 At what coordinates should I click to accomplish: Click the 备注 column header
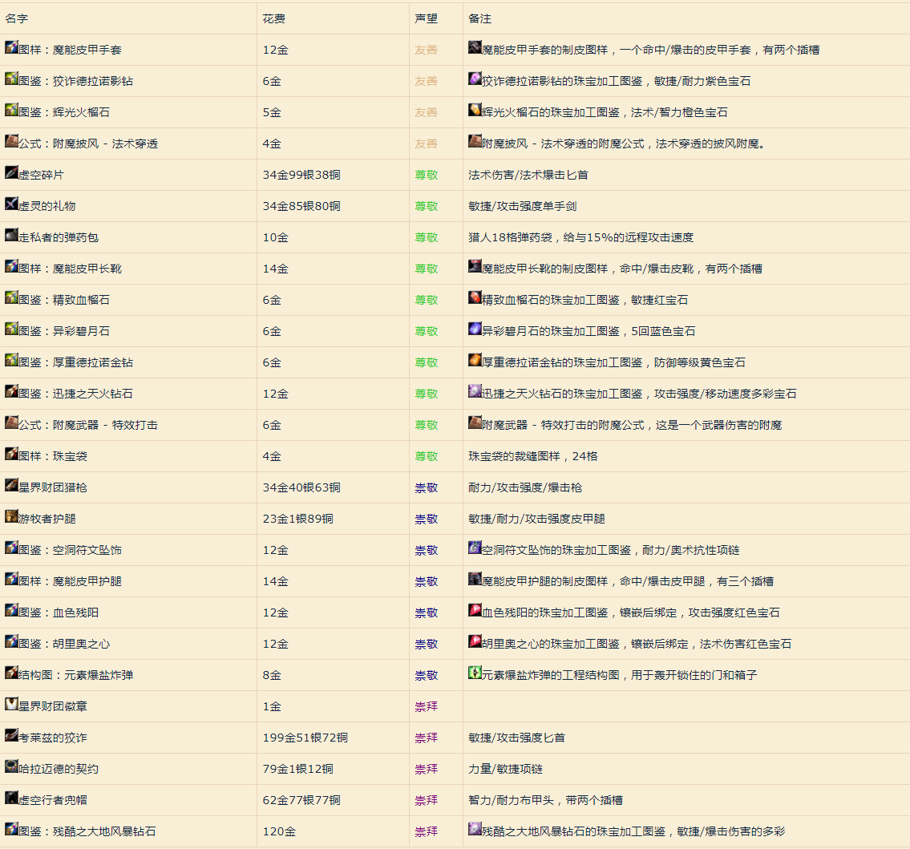pyautogui.click(x=479, y=18)
